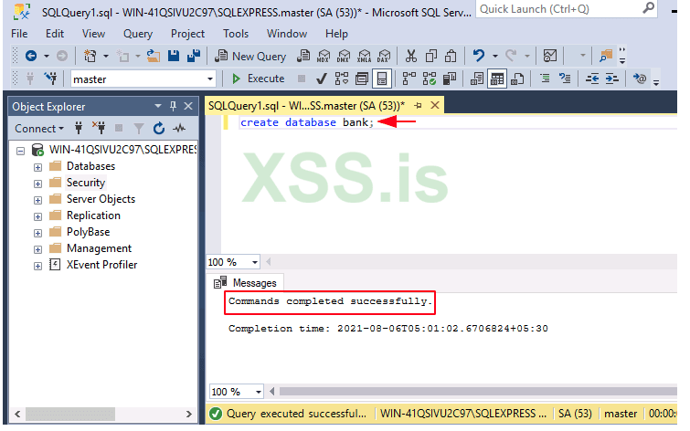
Task: Open Activity Monitor in Object Explorer toolbar
Action: tap(179, 129)
